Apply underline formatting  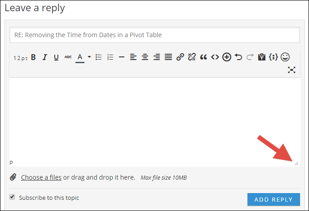click(56, 57)
